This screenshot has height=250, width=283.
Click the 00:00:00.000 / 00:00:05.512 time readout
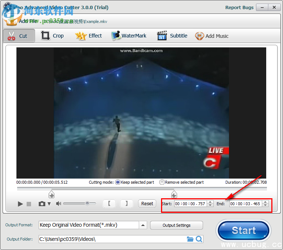[x=42, y=182]
